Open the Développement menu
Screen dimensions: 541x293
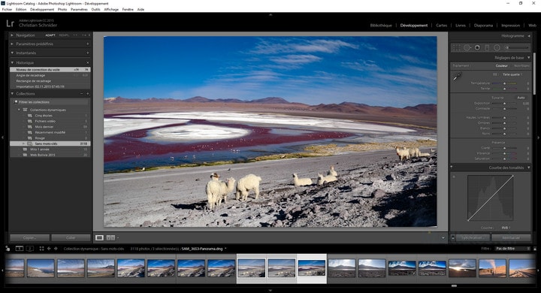coord(42,9)
